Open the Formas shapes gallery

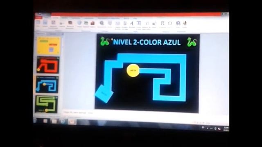[79, 24]
